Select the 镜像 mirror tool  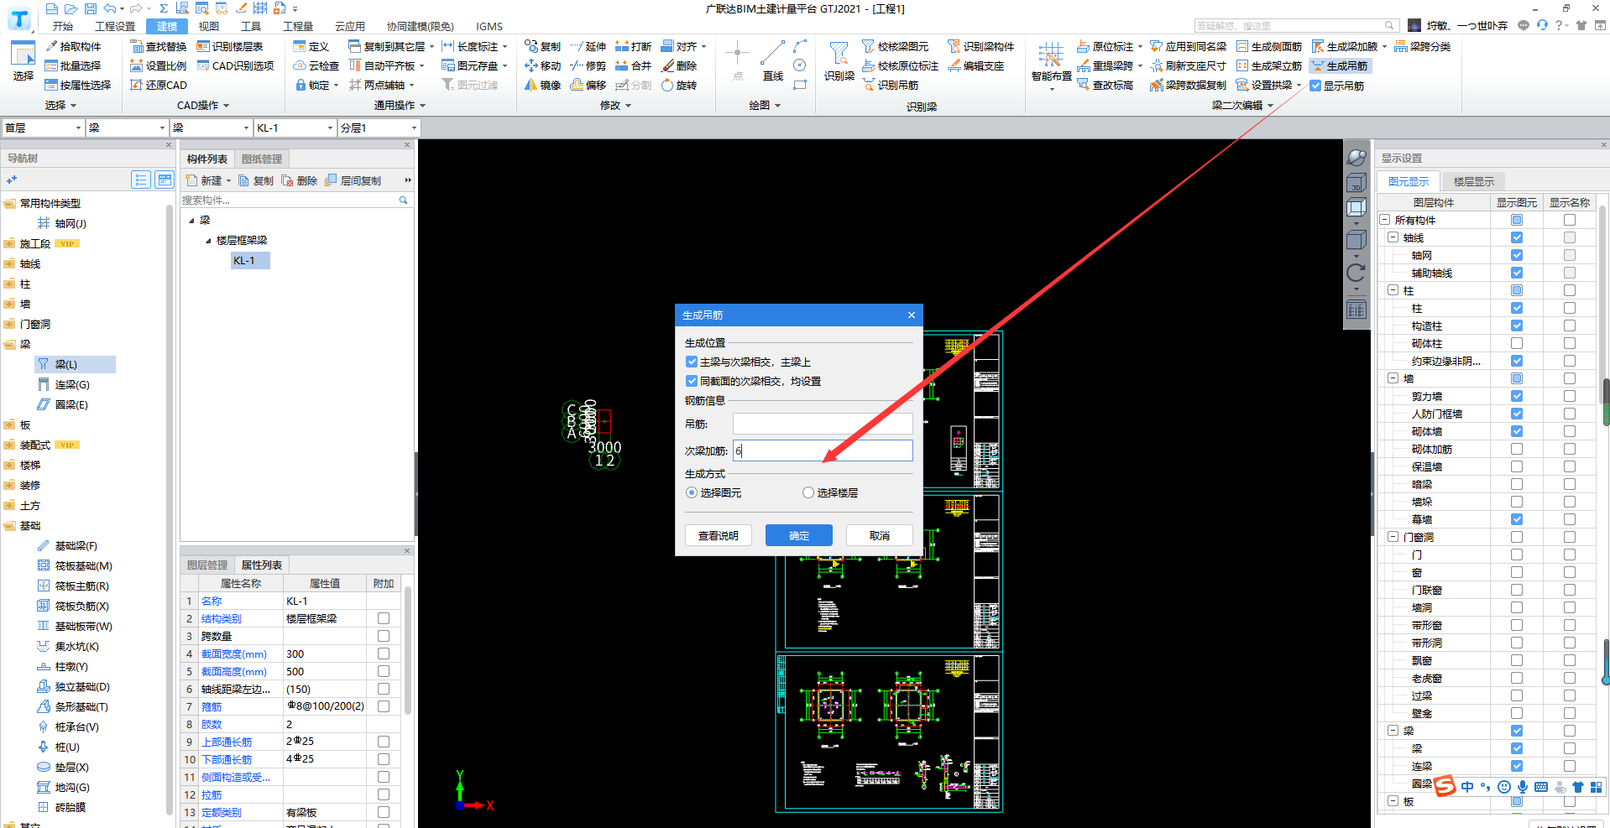(542, 85)
